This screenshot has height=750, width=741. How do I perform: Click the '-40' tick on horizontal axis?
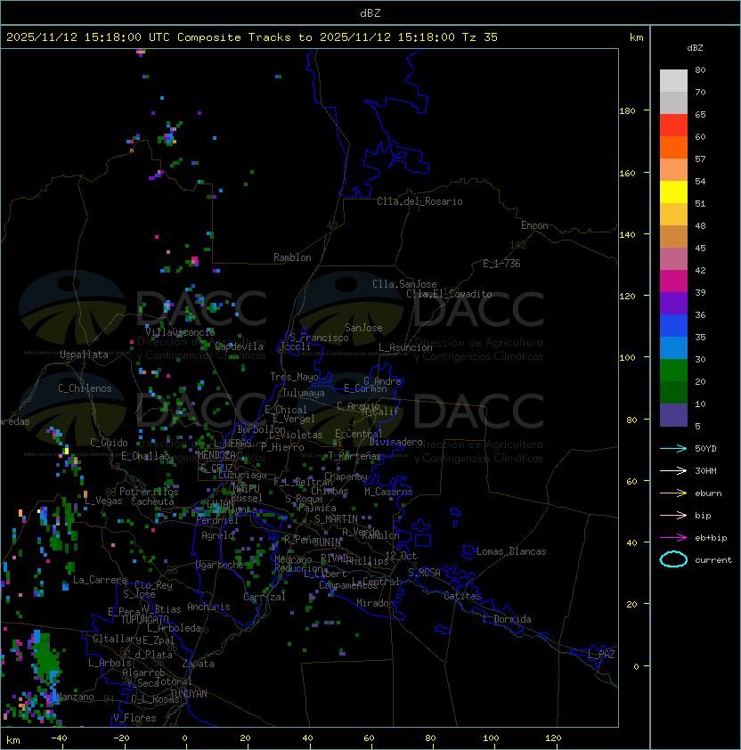point(59,738)
